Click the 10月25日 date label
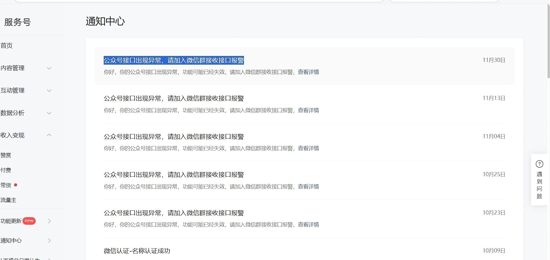Screen dimensions: 550x260 [x=494, y=174]
